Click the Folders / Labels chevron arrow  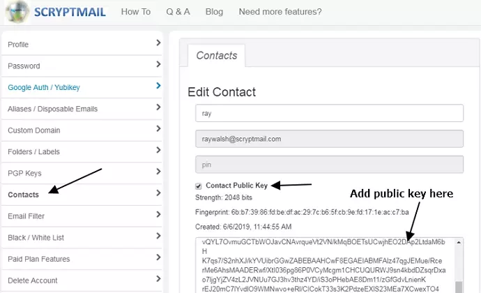coord(158,151)
